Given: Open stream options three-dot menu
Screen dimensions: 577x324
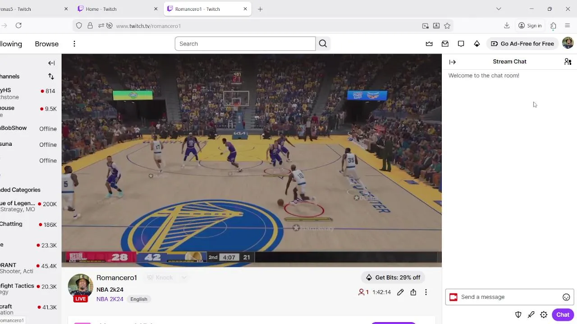Looking at the screenshot, I should click(x=426, y=292).
